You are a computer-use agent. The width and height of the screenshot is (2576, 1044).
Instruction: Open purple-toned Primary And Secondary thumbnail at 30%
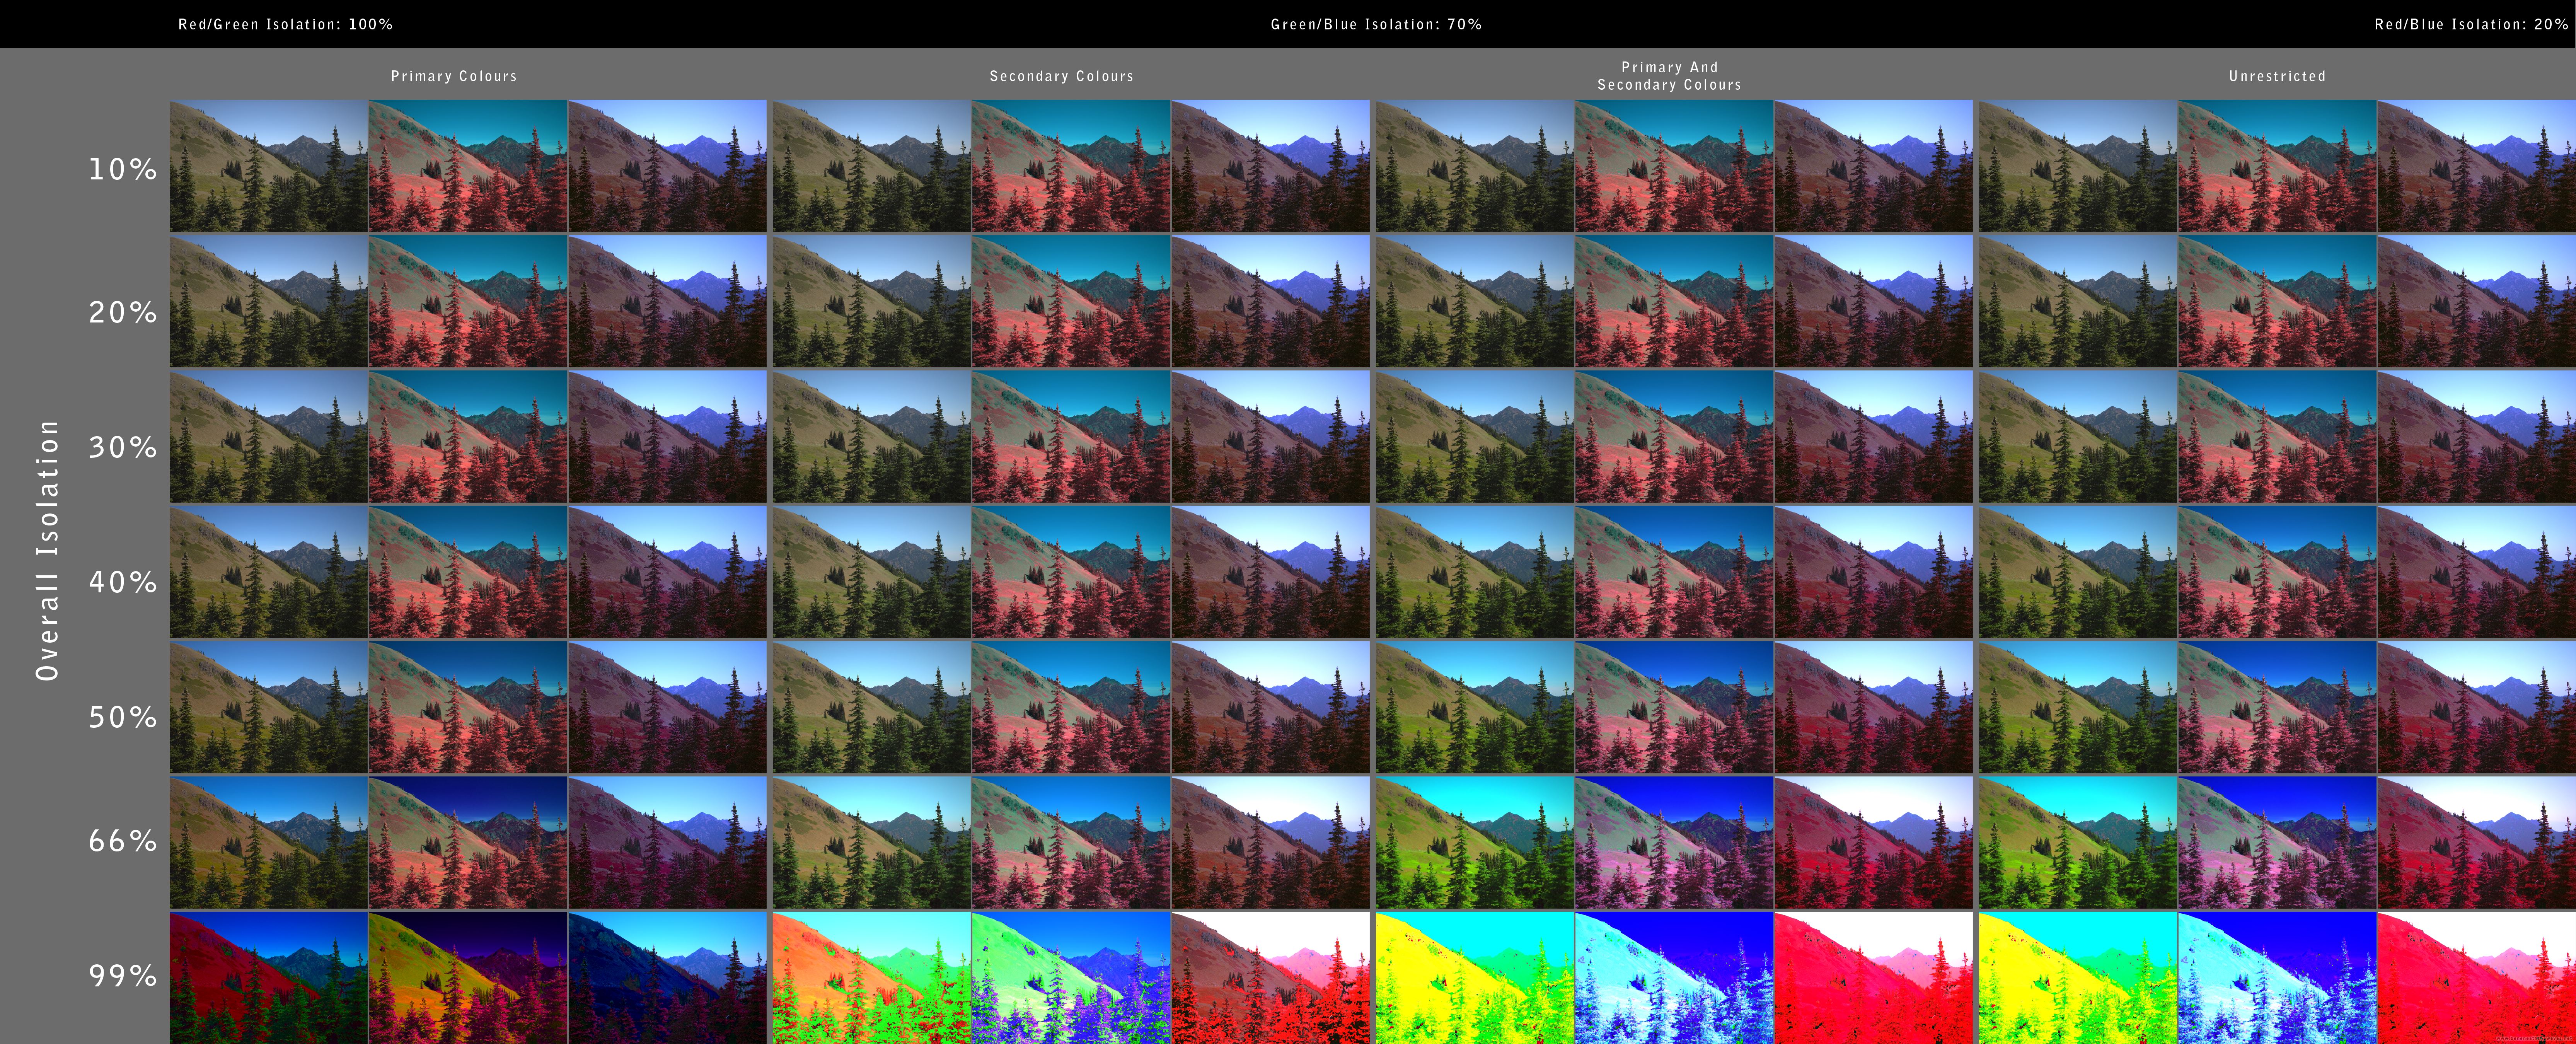pyautogui.click(x=1874, y=436)
